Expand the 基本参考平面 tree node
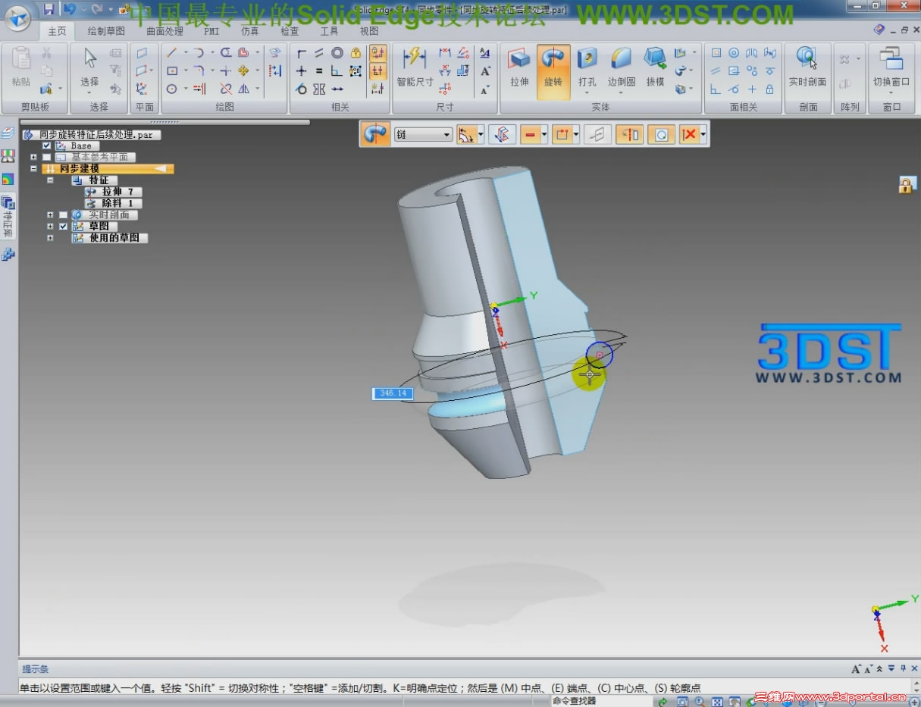The image size is (921, 707). point(34,157)
